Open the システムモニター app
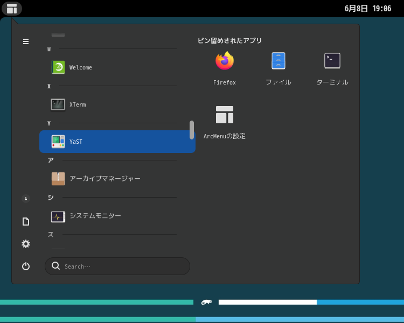The width and height of the screenshot is (404, 323). click(117, 216)
